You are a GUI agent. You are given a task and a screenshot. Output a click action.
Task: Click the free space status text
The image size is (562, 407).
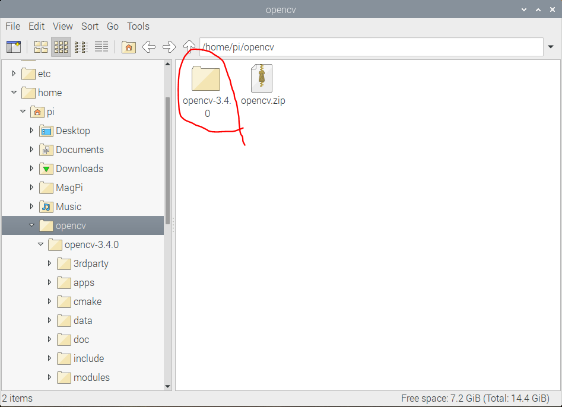tap(475, 399)
